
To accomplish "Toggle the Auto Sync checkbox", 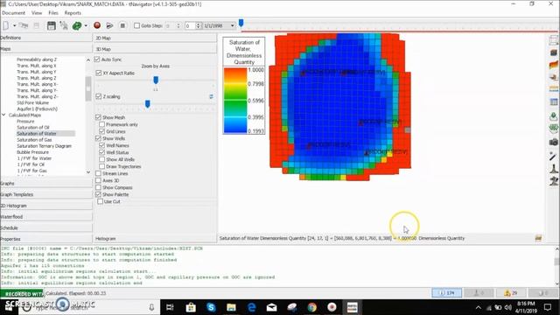I will 97,59.
